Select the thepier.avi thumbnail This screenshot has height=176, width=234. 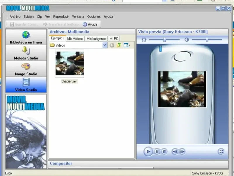[70, 64]
